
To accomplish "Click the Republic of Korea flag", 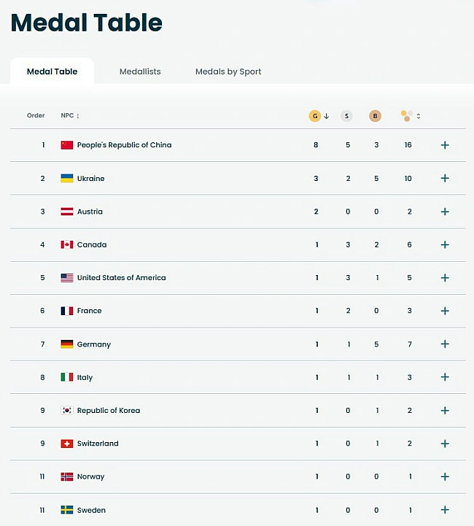I will tap(67, 411).
